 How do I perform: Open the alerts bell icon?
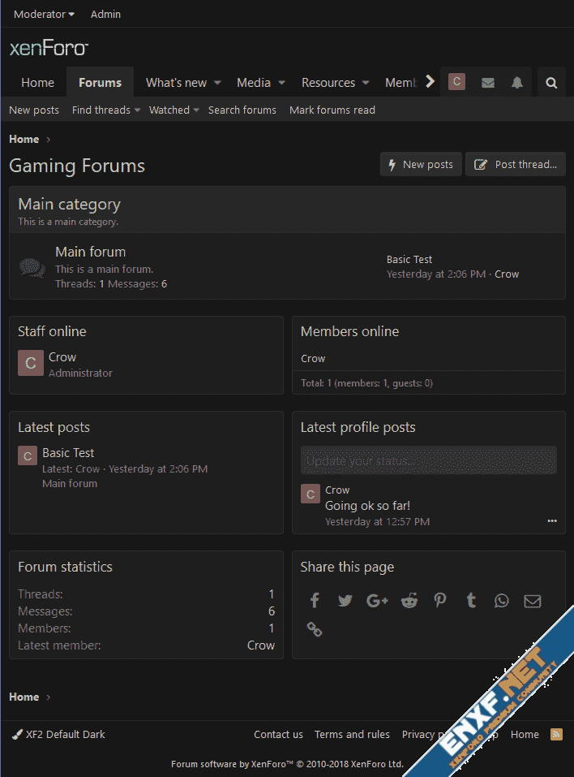click(517, 83)
